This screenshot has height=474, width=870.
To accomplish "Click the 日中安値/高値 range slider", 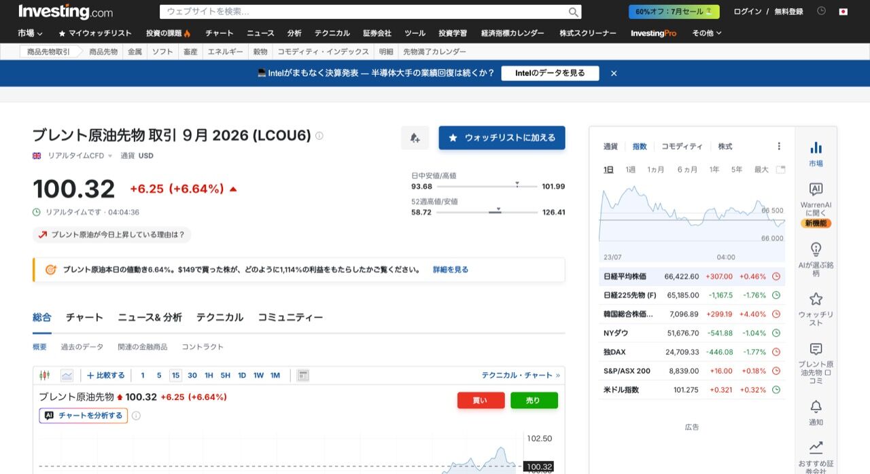I will [x=487, y=186].
